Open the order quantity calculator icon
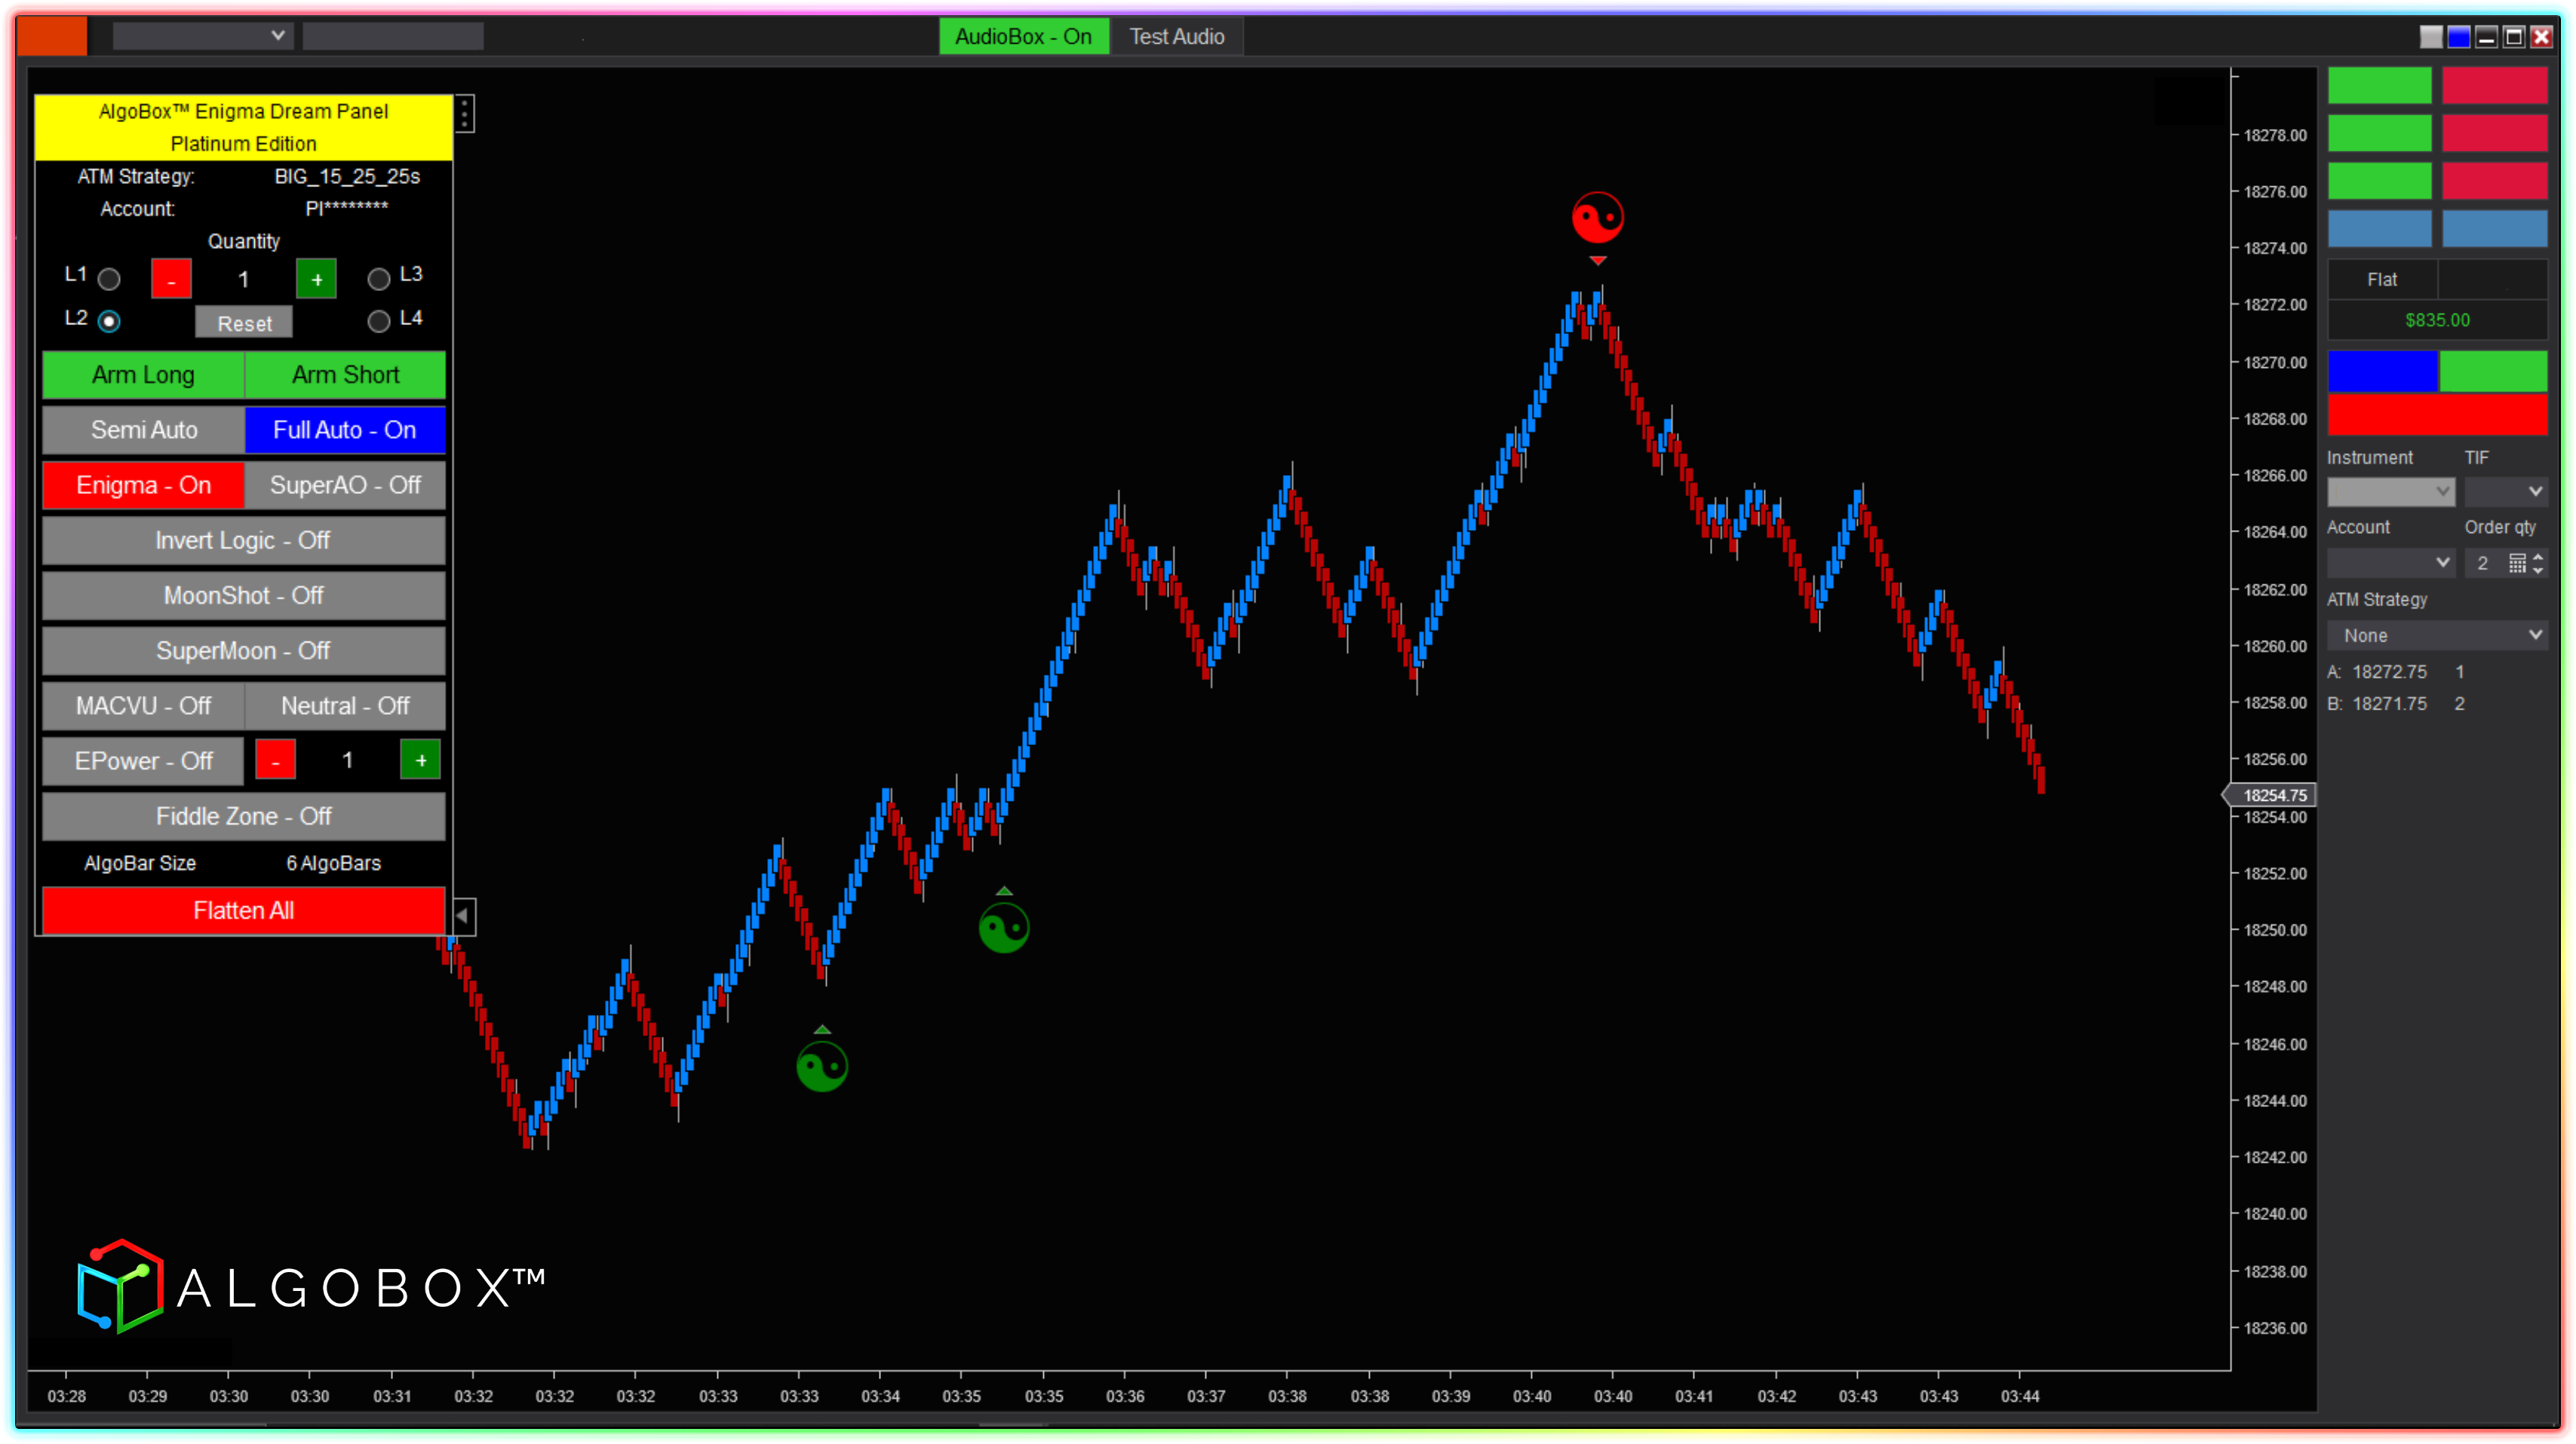Viewport: 2576px width, 1444px height. 2517,563
